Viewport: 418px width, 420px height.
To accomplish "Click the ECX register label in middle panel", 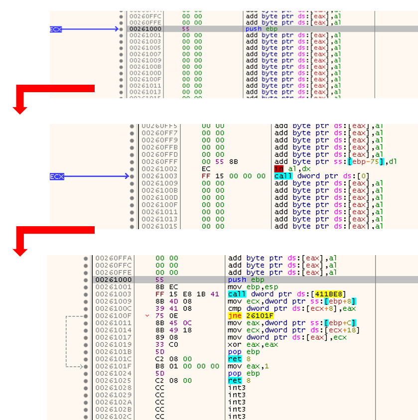I will [57, 176].
